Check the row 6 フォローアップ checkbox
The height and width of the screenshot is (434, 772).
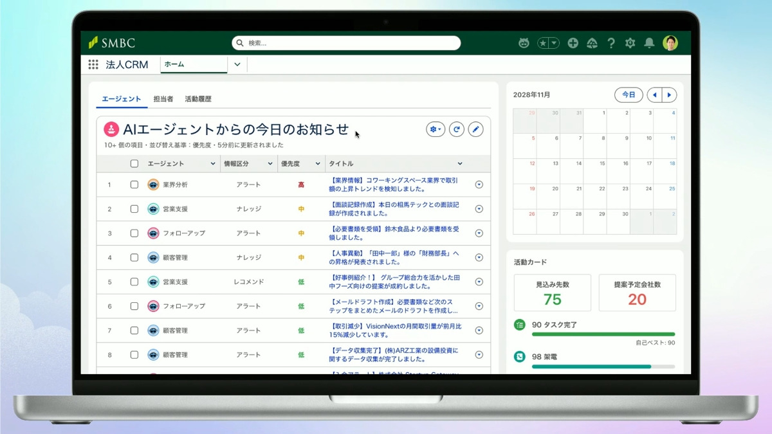click(x=134, y=306)
